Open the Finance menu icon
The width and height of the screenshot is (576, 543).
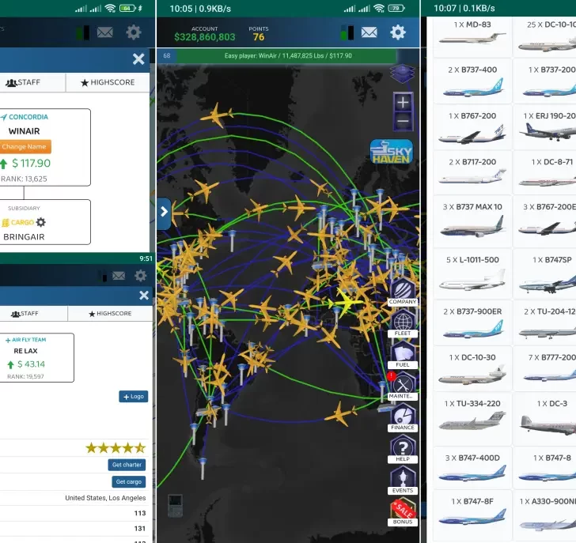pos(403,417)
